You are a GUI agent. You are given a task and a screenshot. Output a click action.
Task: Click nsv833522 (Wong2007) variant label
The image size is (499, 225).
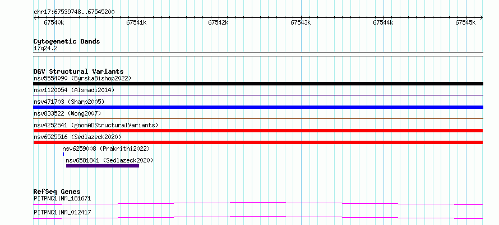(67, 113)
